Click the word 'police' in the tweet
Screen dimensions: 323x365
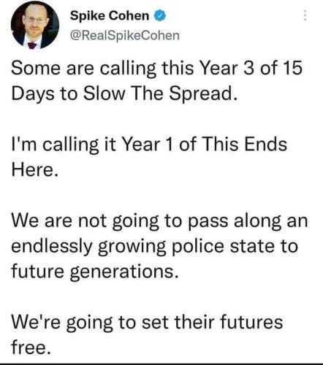tap(198, 246)
